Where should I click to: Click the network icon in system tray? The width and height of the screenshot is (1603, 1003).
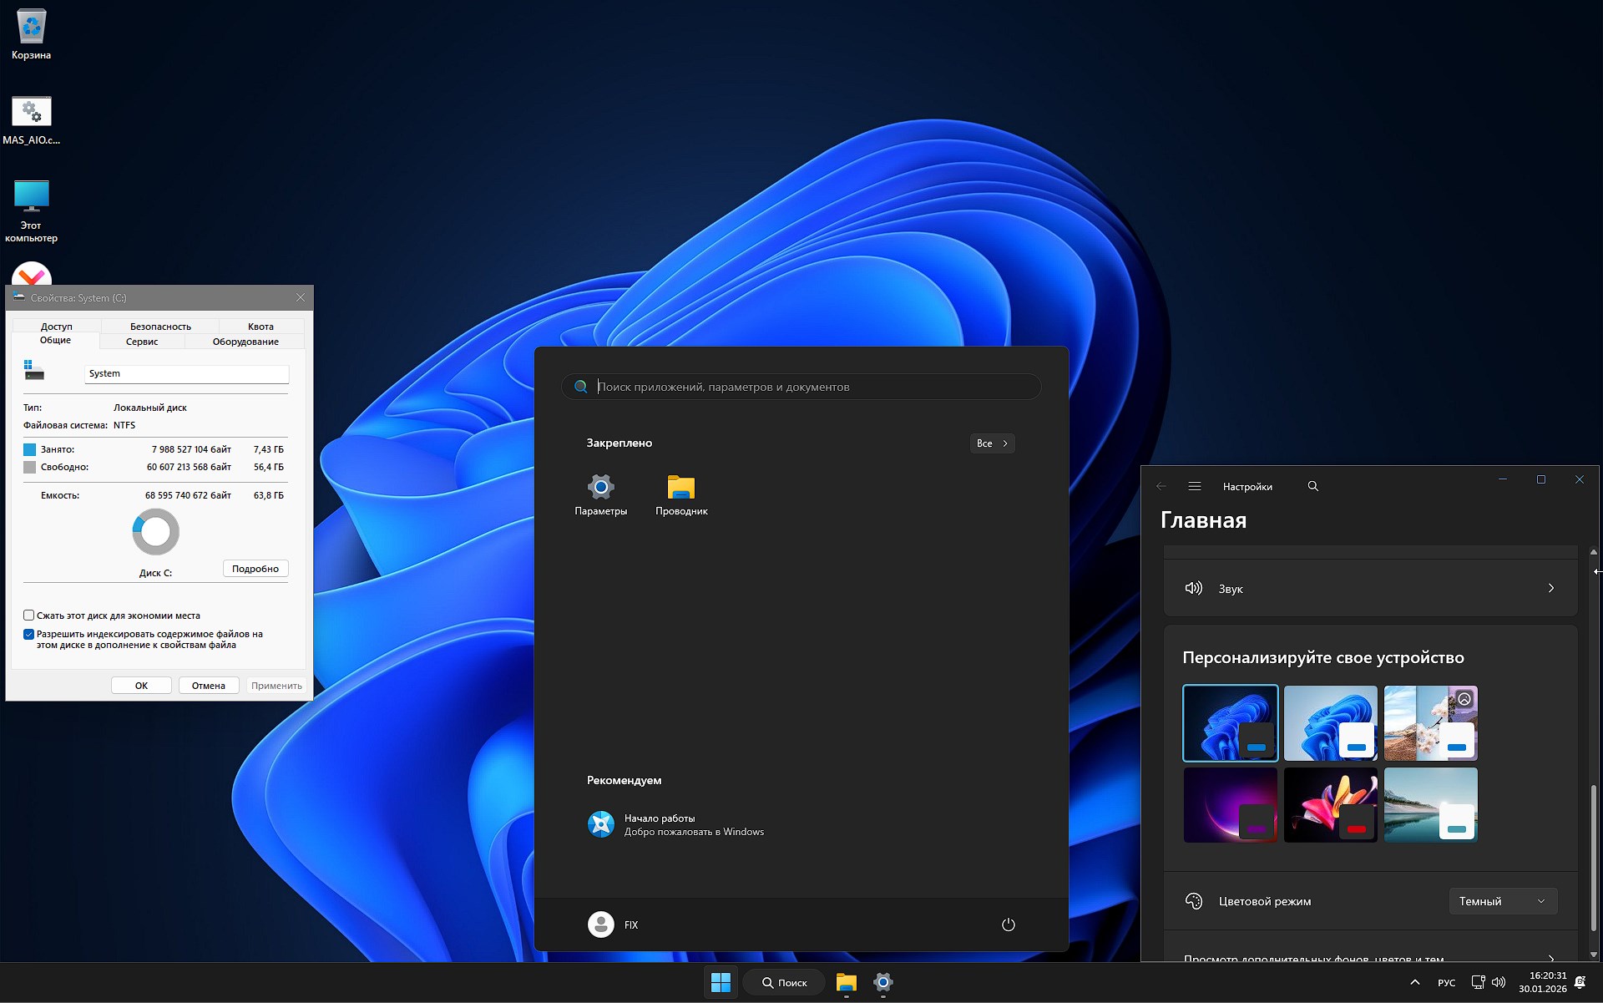(1478, 983)
